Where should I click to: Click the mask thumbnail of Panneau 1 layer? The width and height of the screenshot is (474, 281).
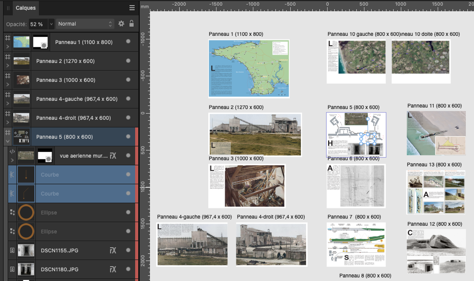[40, 42]
